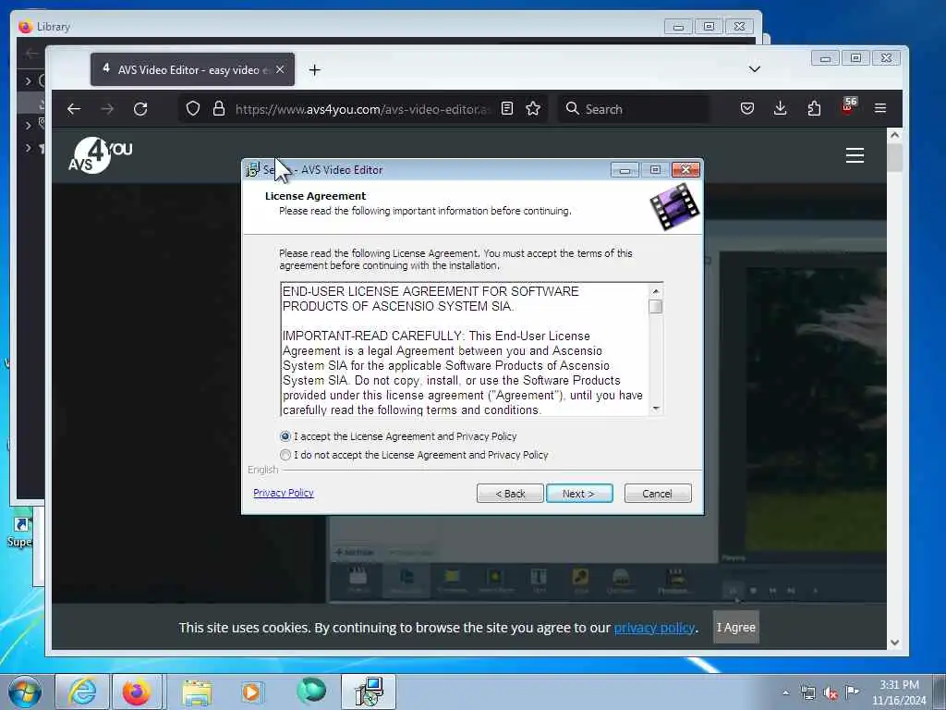Launch Internet Explorer from the taskbar
946x710 pixels.
pyautogui.click(x=82, y=692)
